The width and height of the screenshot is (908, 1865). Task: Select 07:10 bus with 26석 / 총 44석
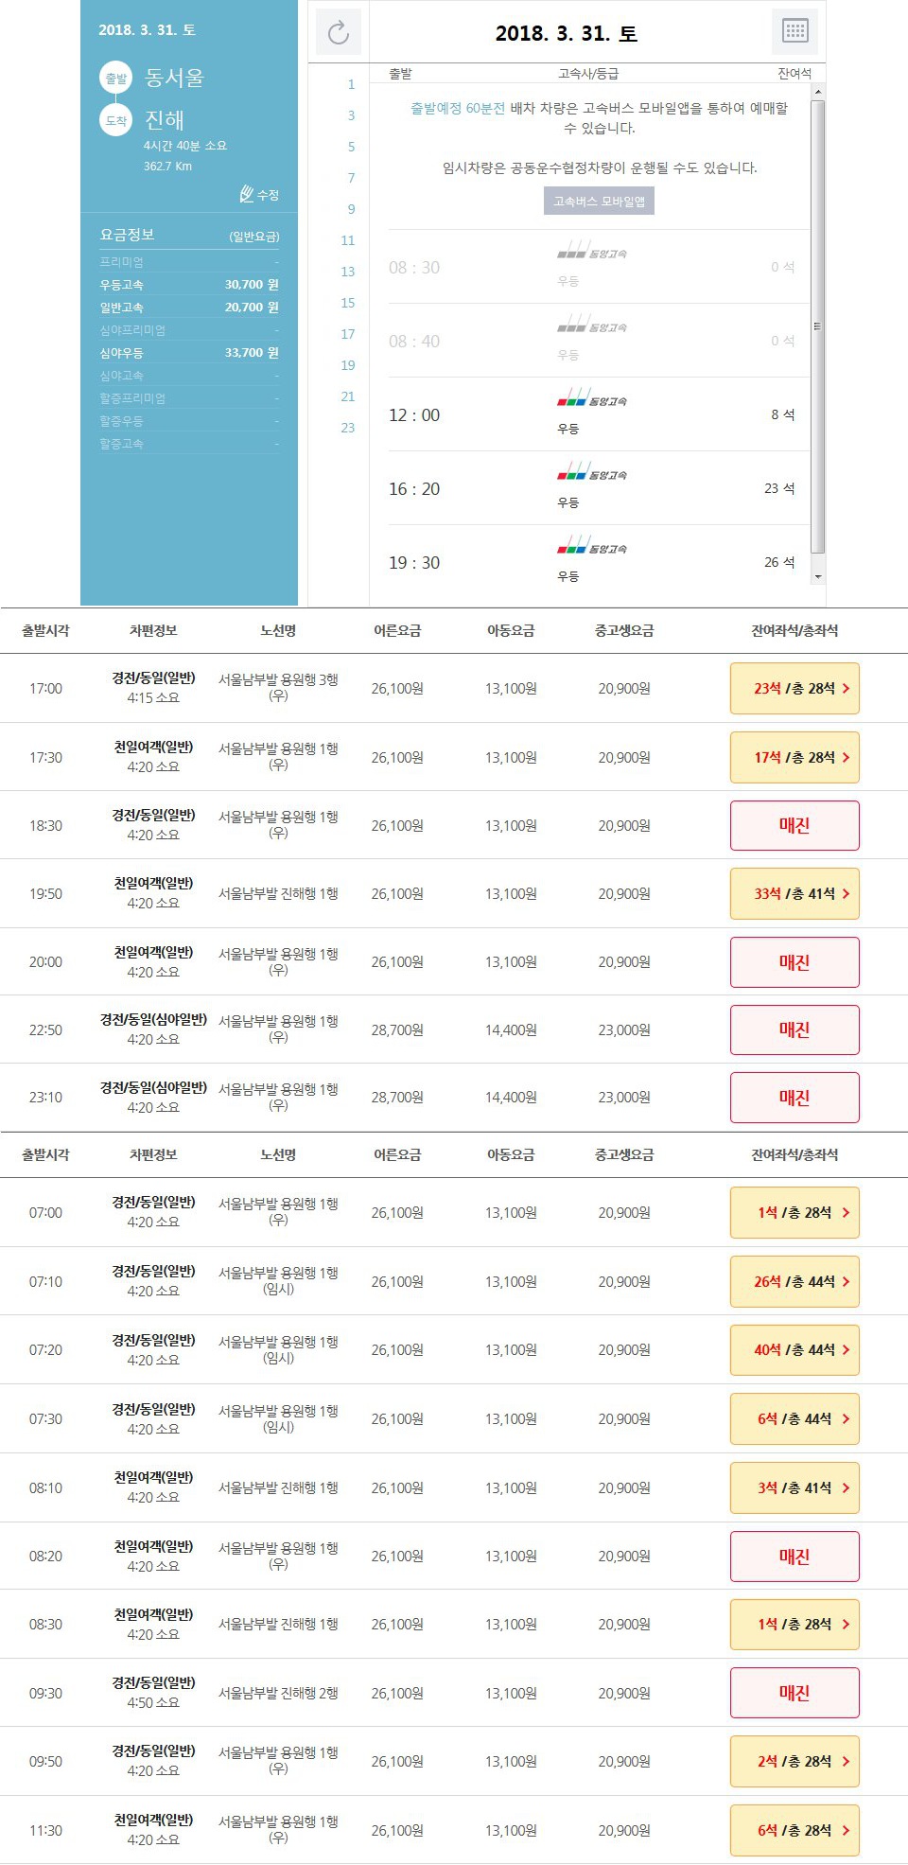[794, 1282]
